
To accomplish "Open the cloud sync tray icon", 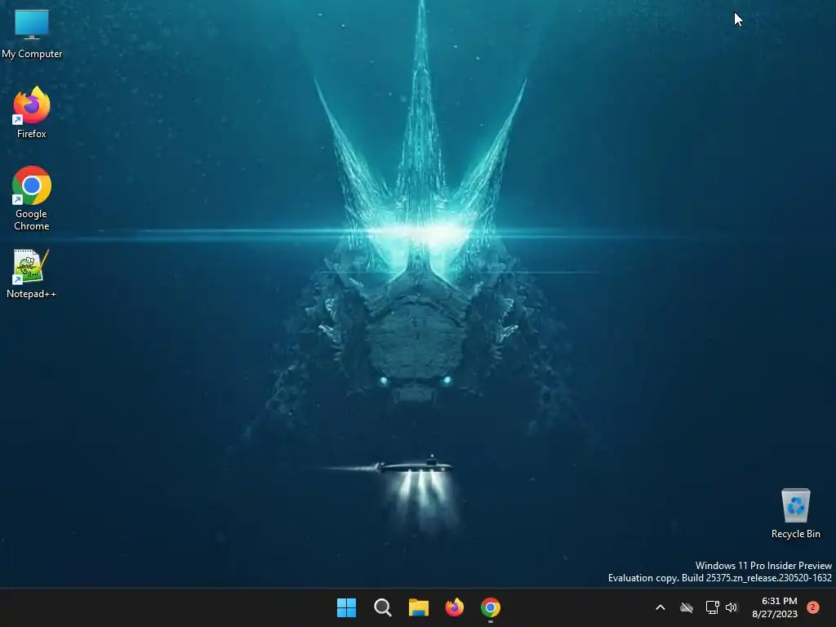I will [687, 607].
